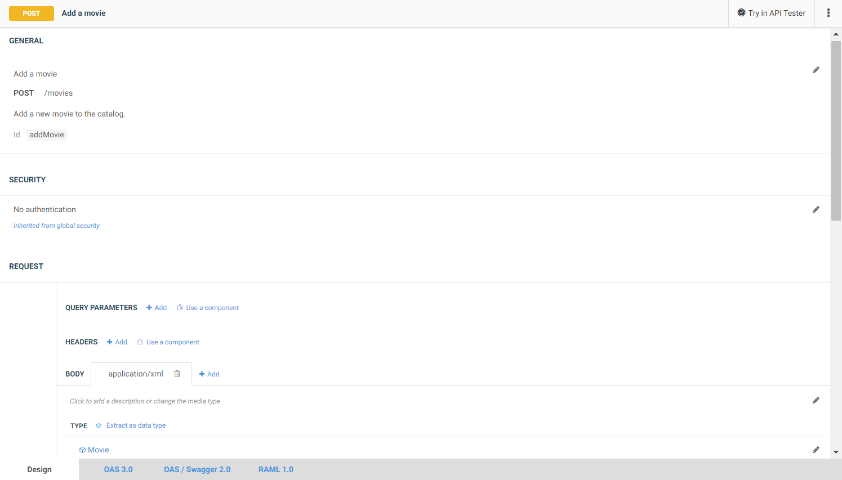Use a component for query parameters
Image resolution: width=842 pixels, height=480 pixels.
tap(208, 308)
